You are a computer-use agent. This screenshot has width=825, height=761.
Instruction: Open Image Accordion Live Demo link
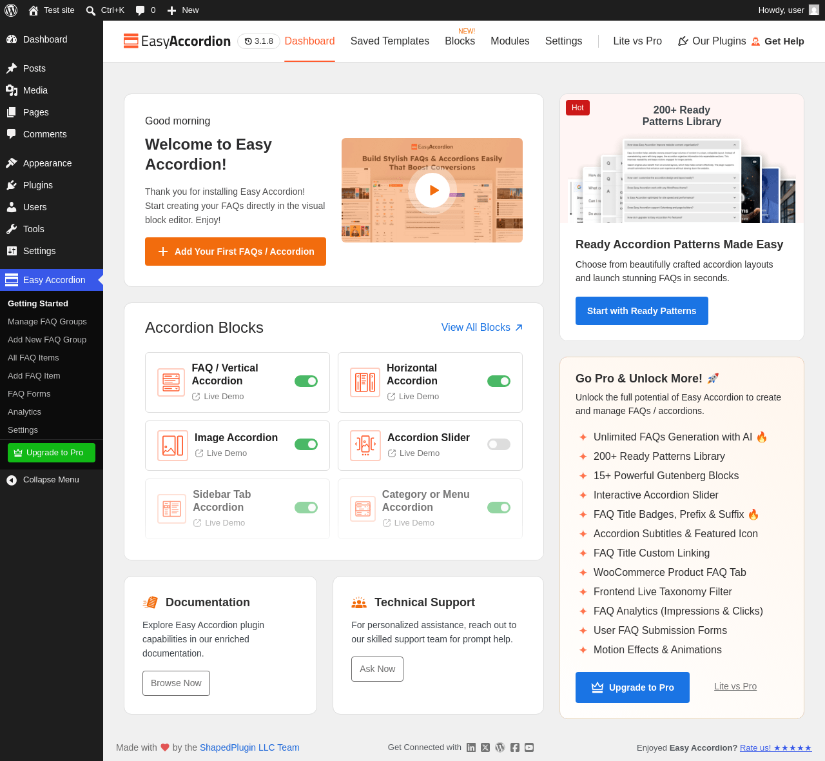click(x=221, y=453)
